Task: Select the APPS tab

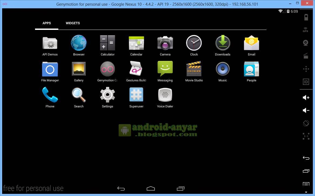Action: coord(47,23)
